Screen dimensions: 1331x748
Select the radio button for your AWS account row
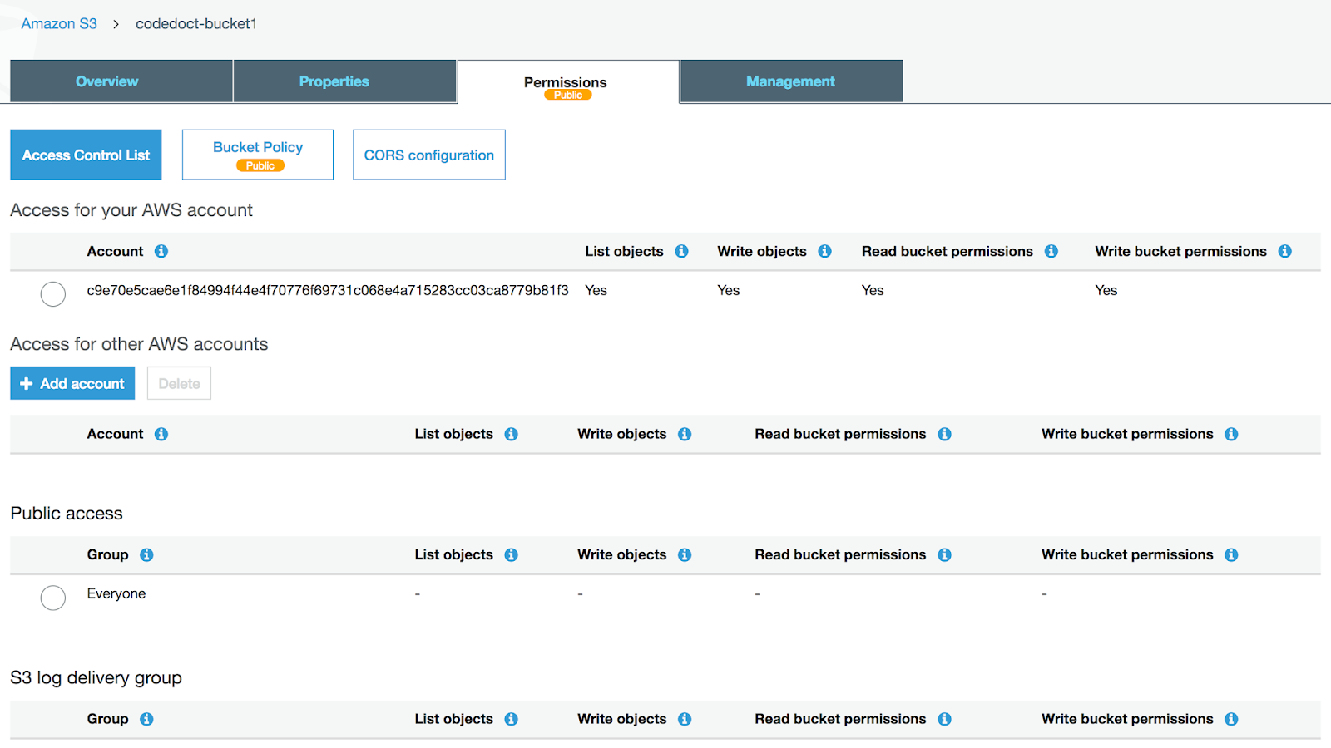[53, 293]
